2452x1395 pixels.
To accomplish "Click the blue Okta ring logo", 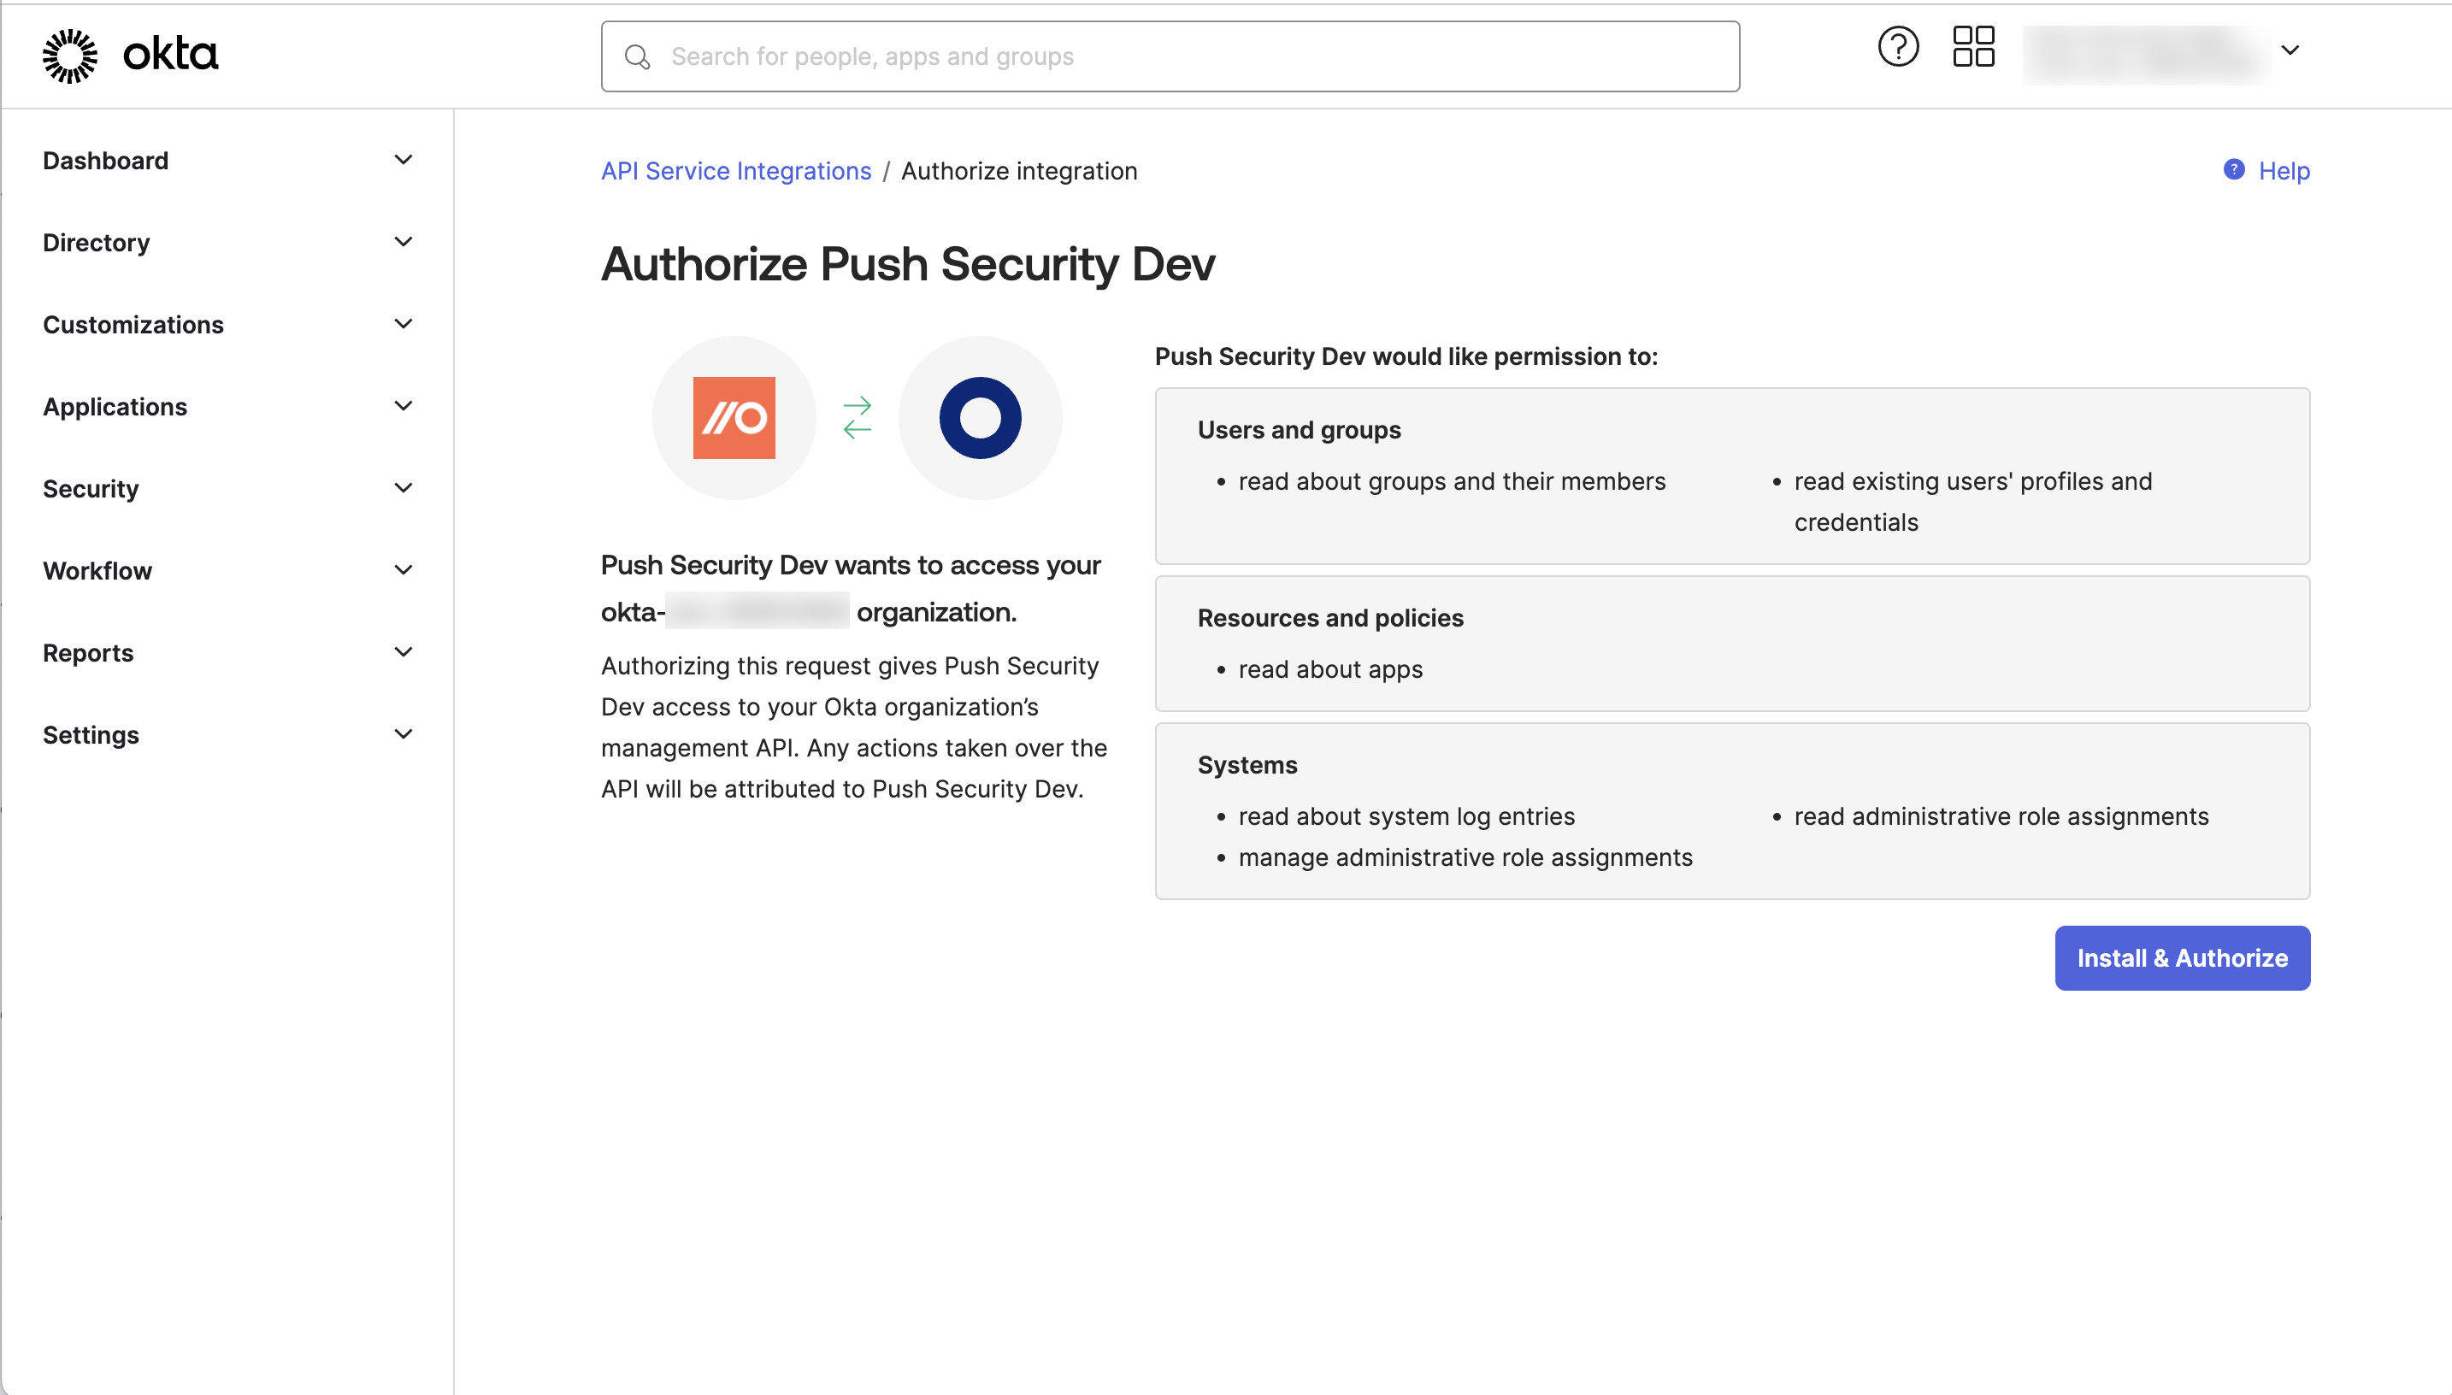I will [x=981, y=418].
